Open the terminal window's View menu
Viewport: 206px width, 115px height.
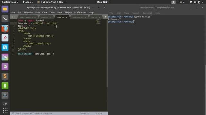coord(126,13)
